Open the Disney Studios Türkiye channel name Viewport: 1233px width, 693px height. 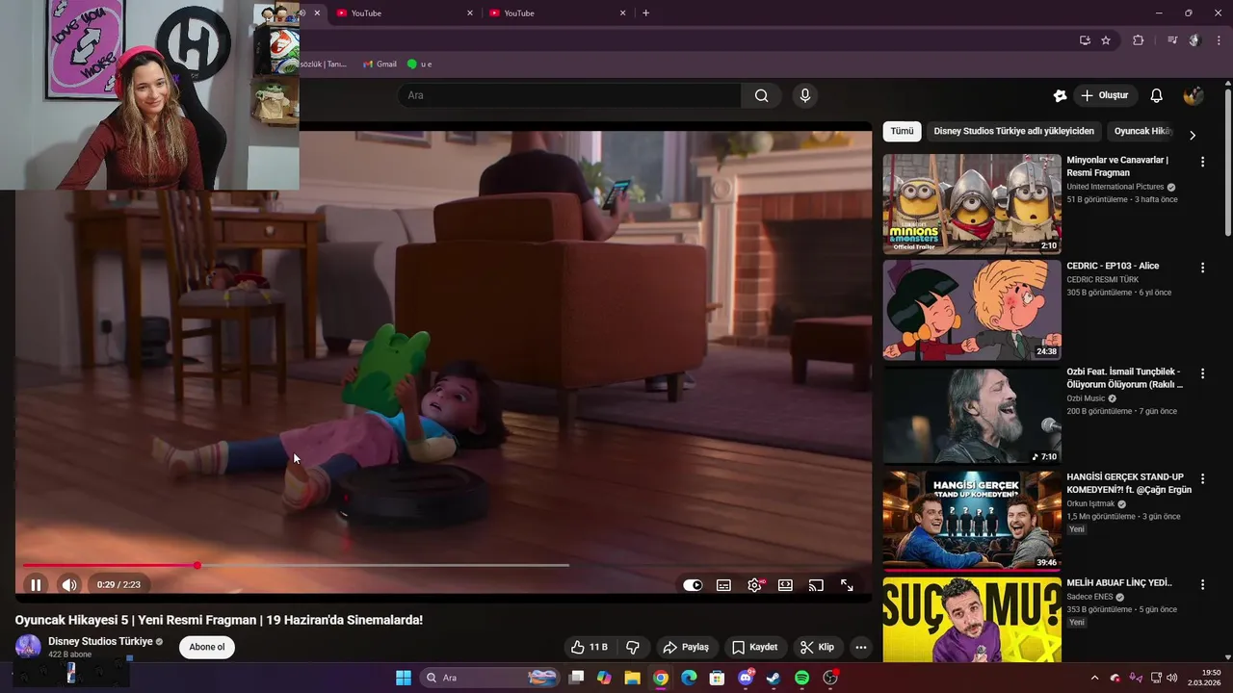(100, 641)
